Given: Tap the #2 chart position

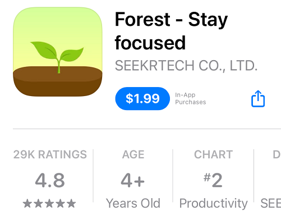Looking at the screenshot, I should point(213,180).
